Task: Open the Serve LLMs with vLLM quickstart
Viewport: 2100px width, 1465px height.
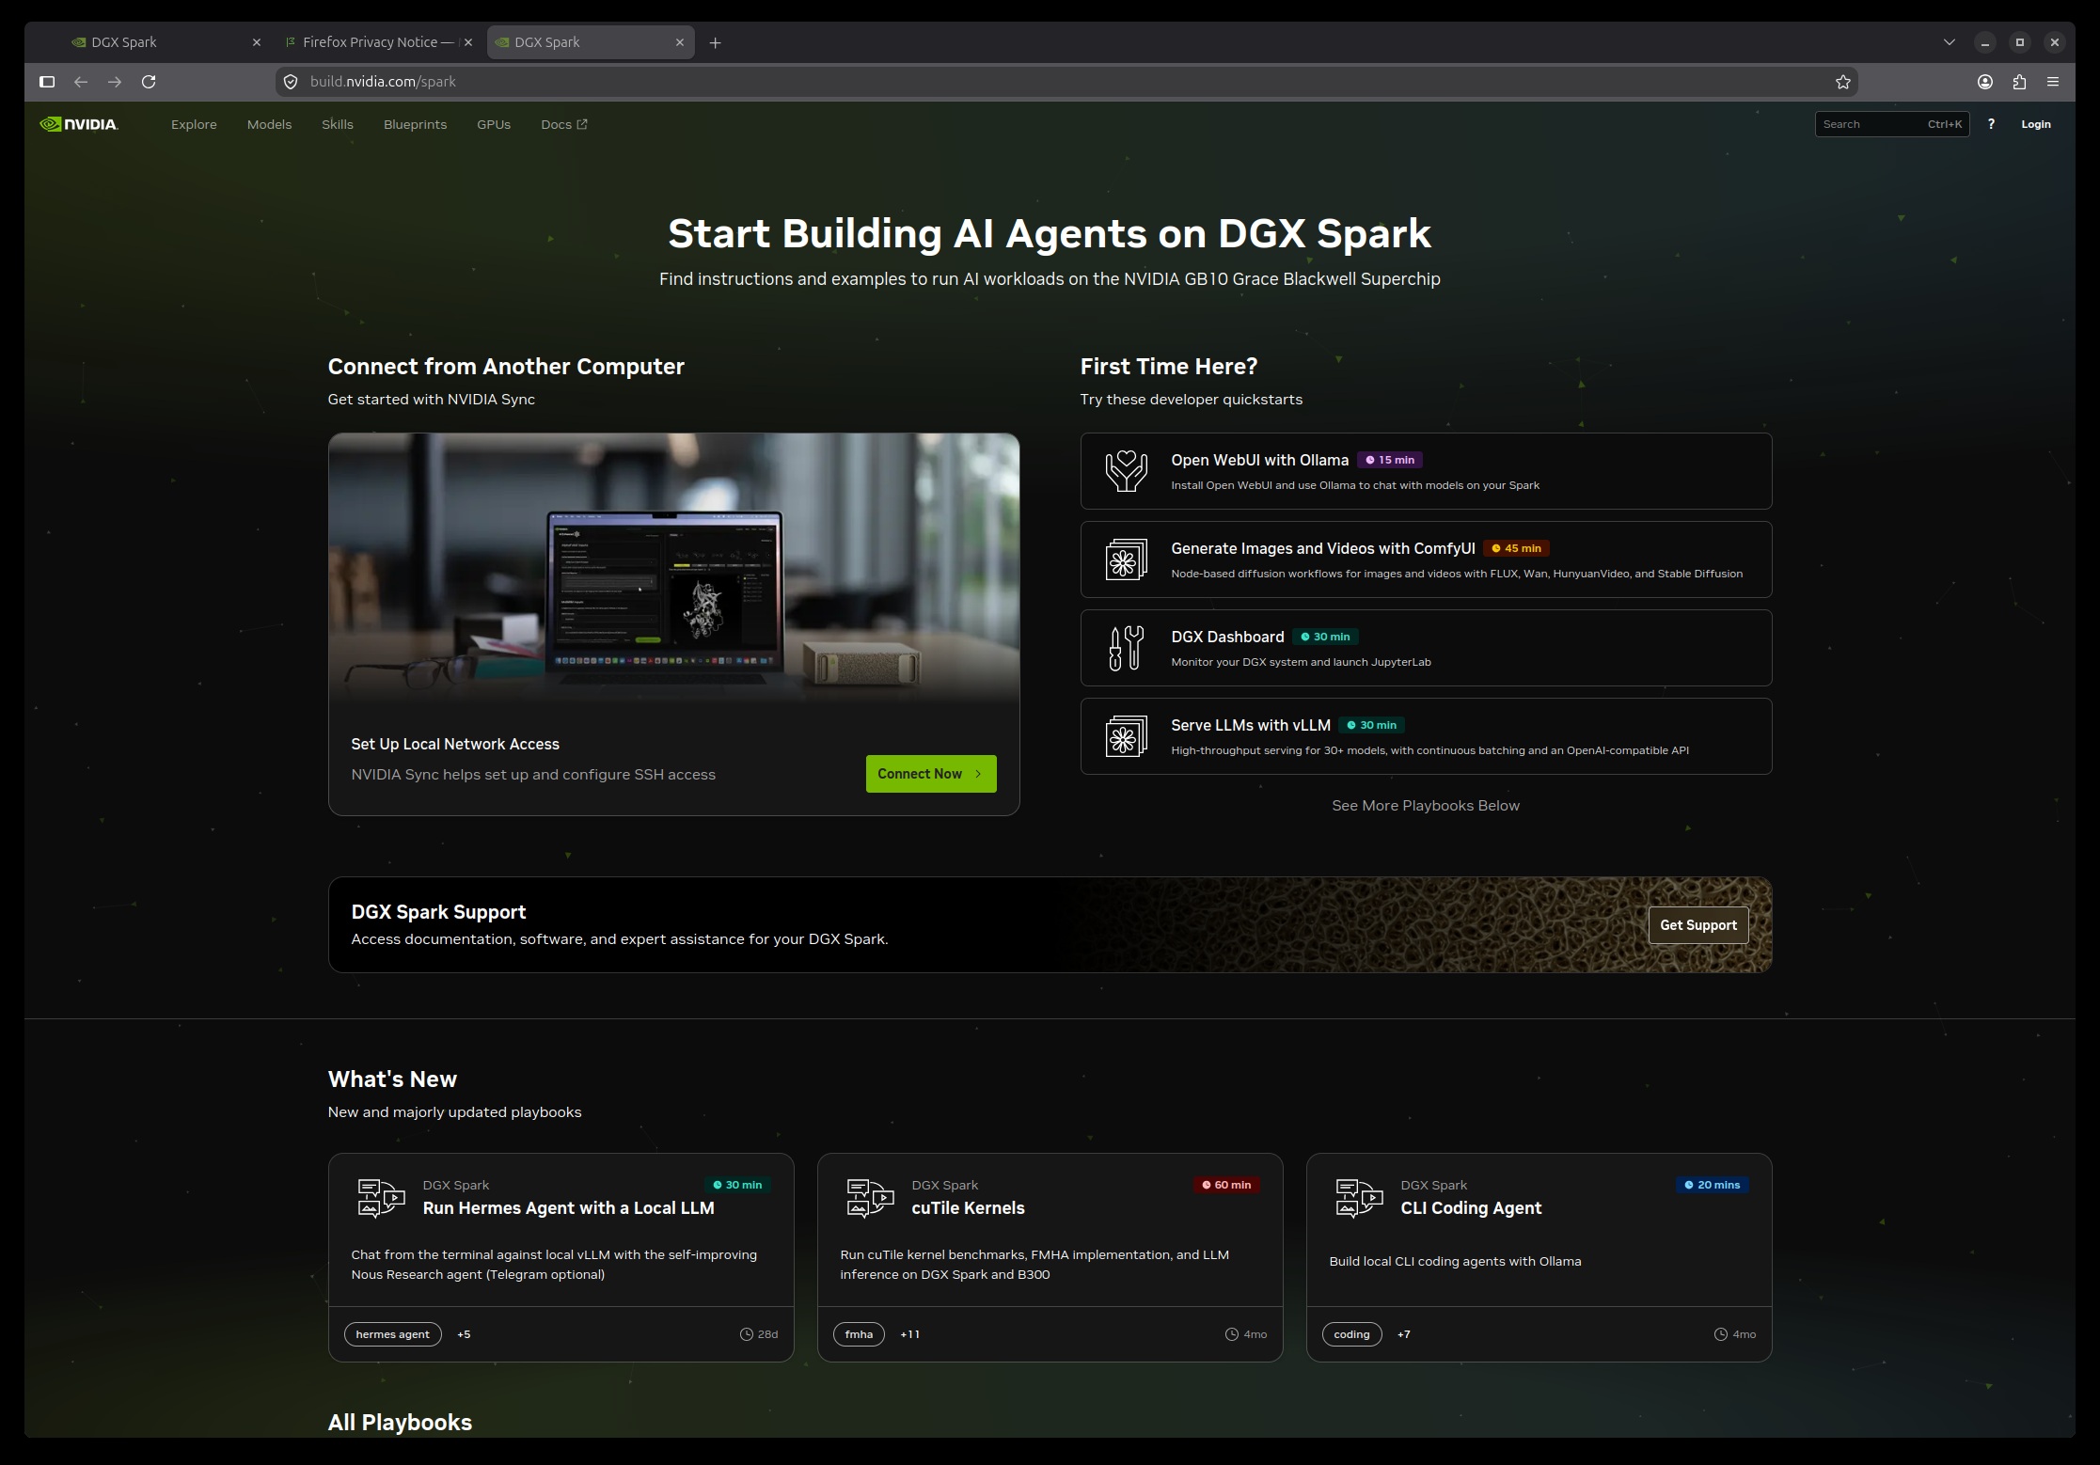Action: click(x=1426, y=736)
